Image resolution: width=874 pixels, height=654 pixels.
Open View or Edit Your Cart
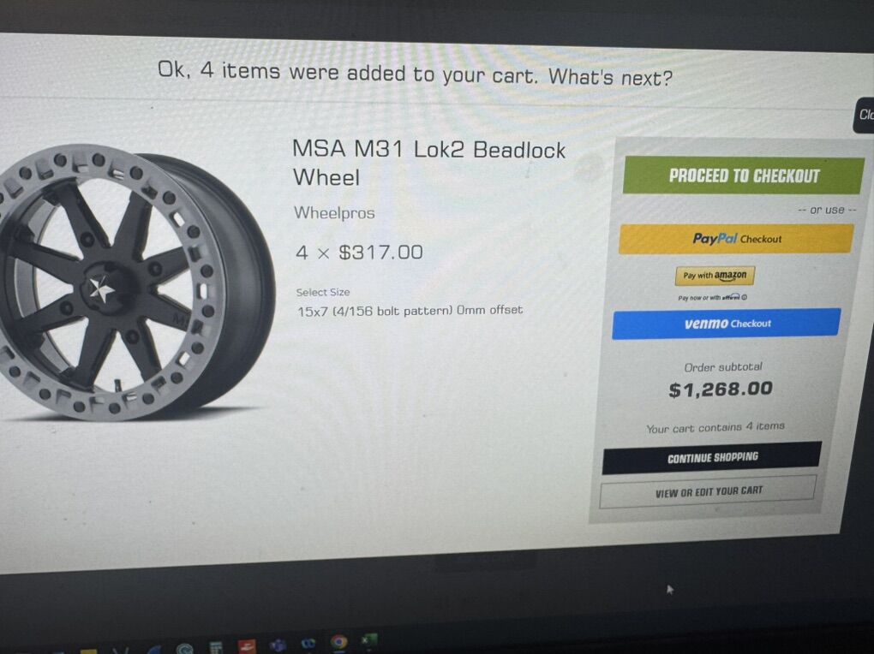[x=708, y=492]
